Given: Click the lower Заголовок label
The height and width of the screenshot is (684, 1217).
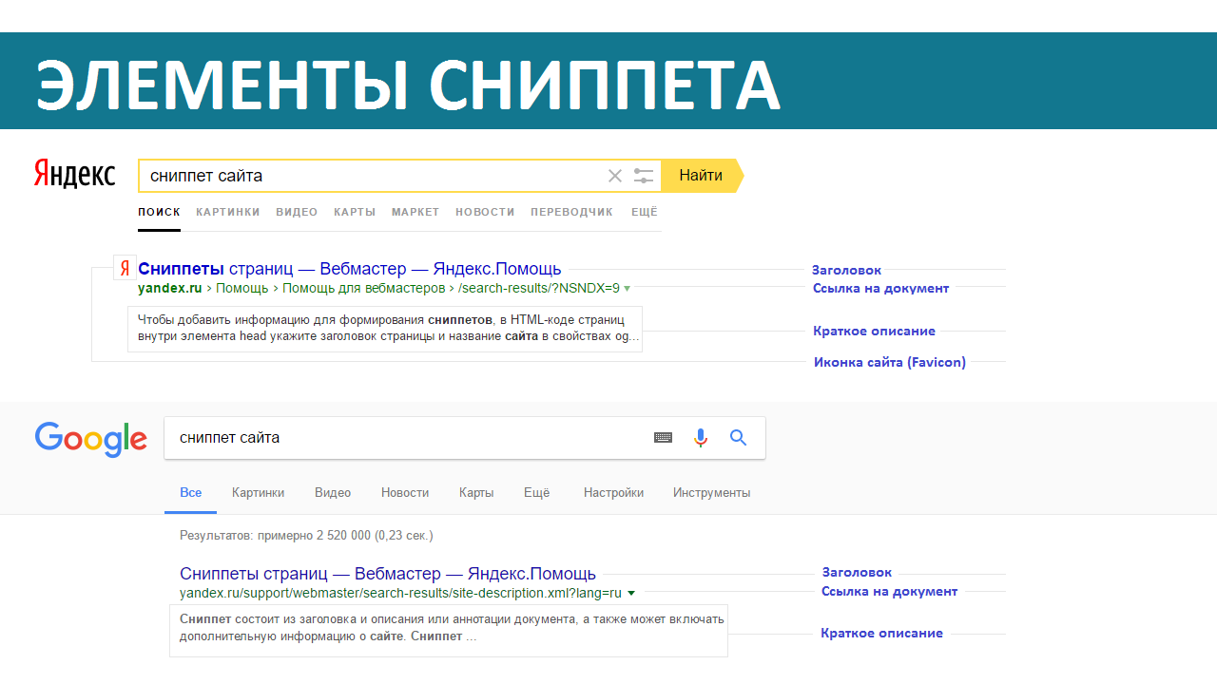Looking at the screenshot, I should pyautogui.click(x=857, y=573).
